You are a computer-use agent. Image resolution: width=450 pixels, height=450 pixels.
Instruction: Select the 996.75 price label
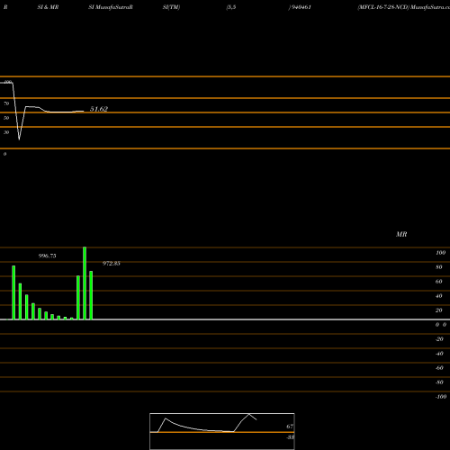click(x=47, y=256)
